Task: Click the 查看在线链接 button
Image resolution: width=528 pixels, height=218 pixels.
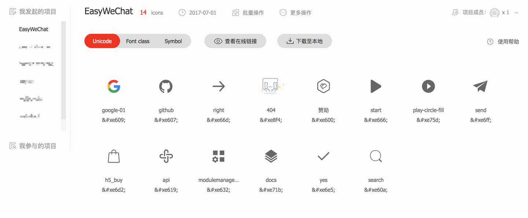Action: (x=235, y=41)
